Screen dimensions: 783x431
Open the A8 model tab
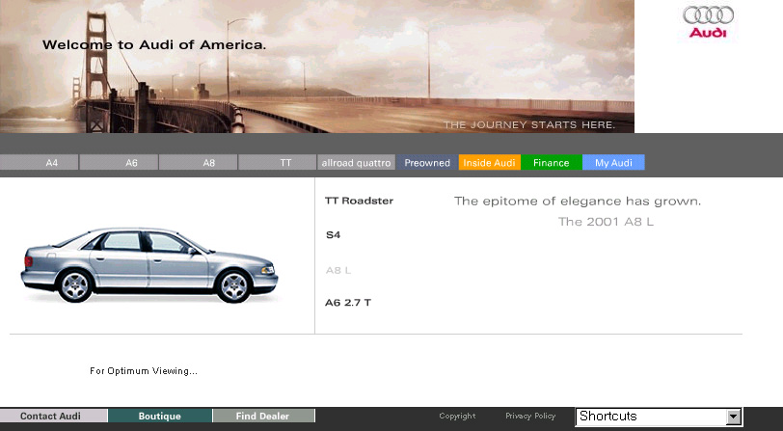199,162
